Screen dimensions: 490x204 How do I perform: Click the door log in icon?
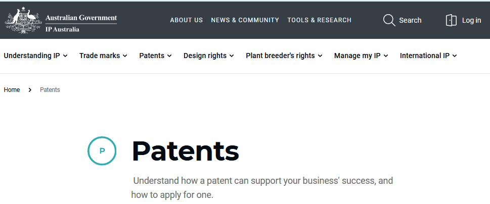point(451,20)
